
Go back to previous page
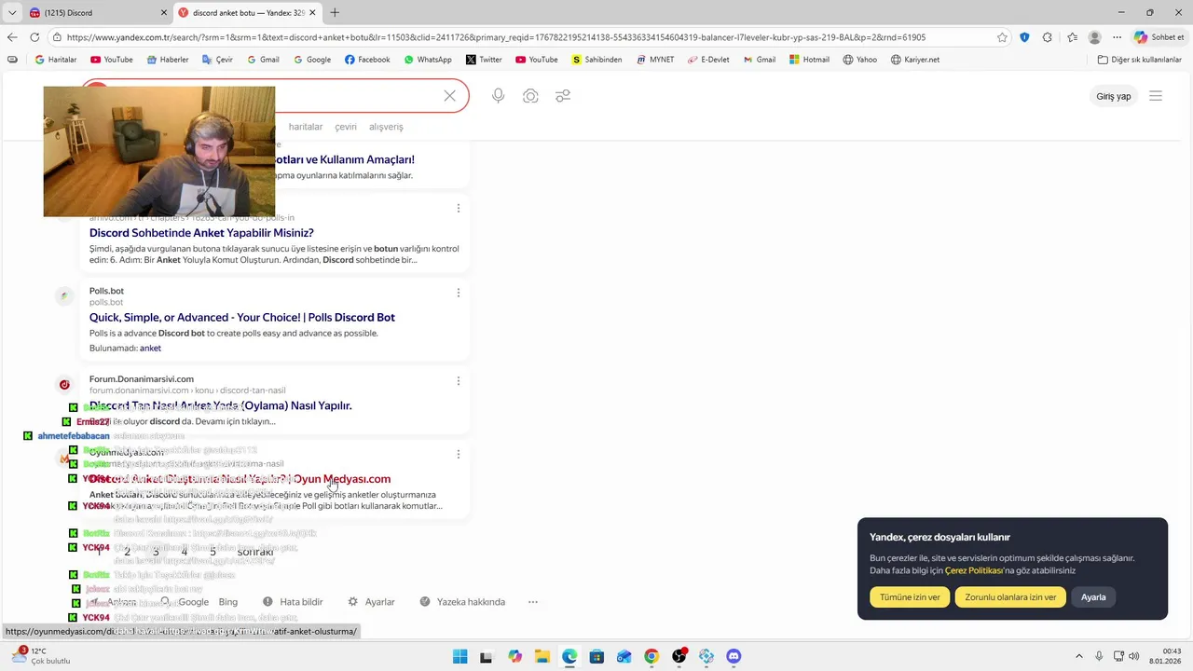(x=12, y=37)
